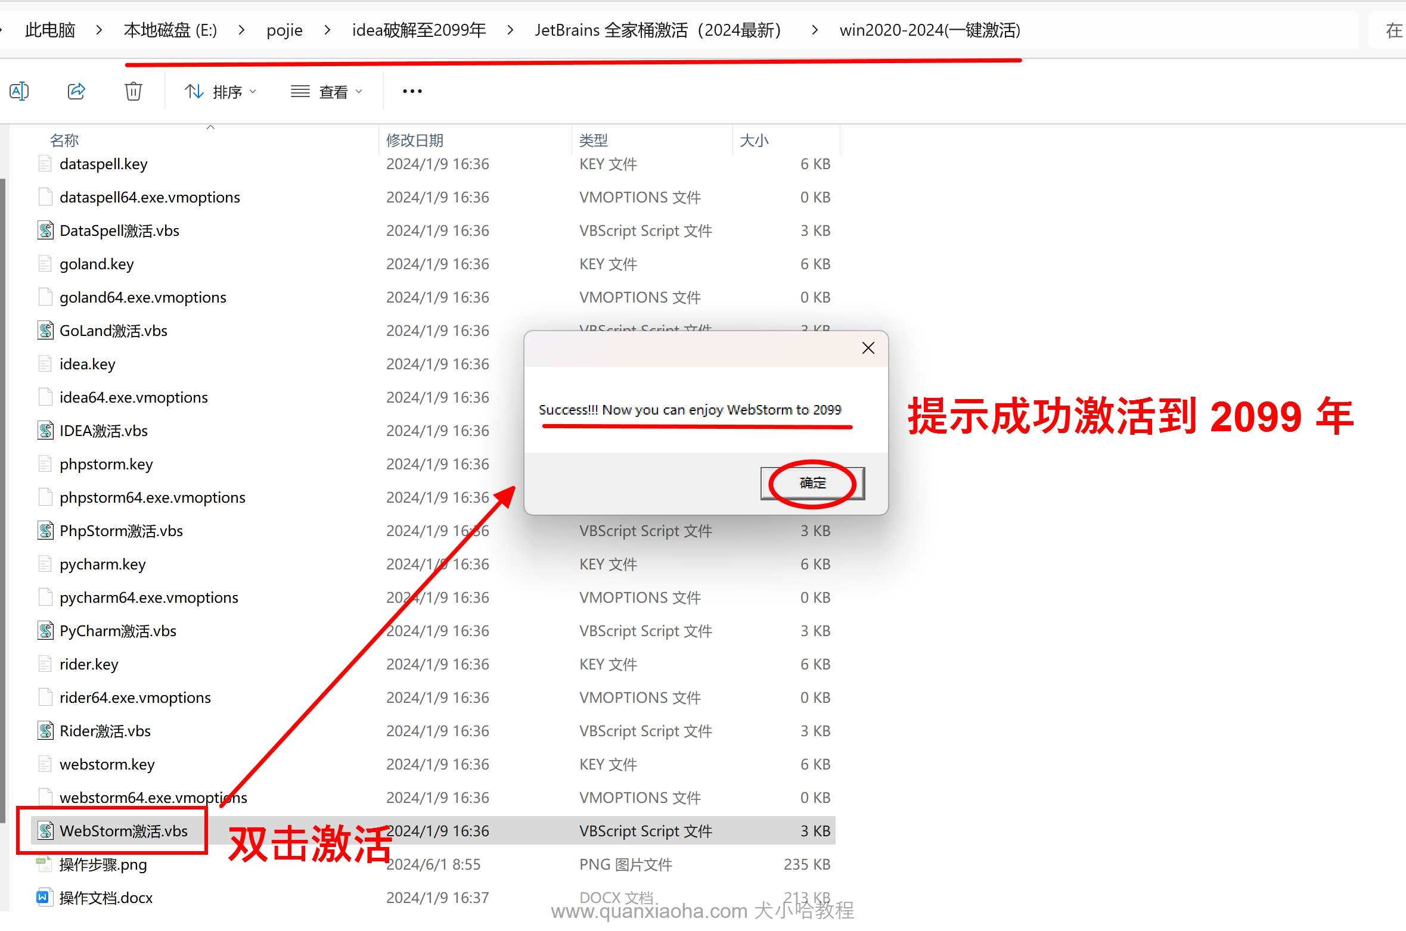
Task: Click the 2024/6/1 8:55 date cell
Action: (x=433, y=864)
